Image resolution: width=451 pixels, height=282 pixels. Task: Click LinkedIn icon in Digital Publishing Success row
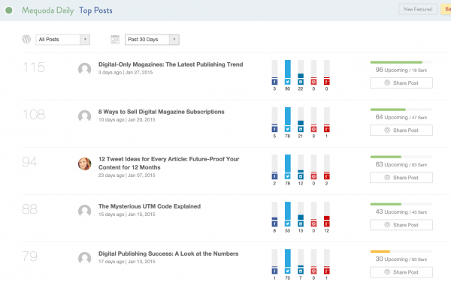pyautogui.click(x=301, y=271)
